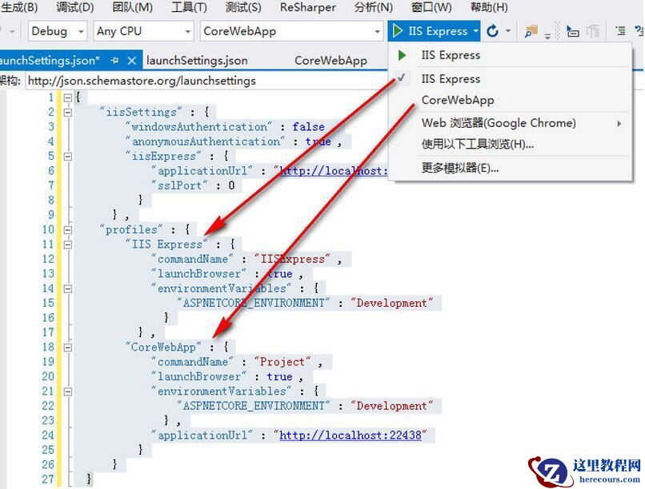Collapse environmentVariables block on line 21
This screenshot has height=489, width=645.
coord(68,392)
